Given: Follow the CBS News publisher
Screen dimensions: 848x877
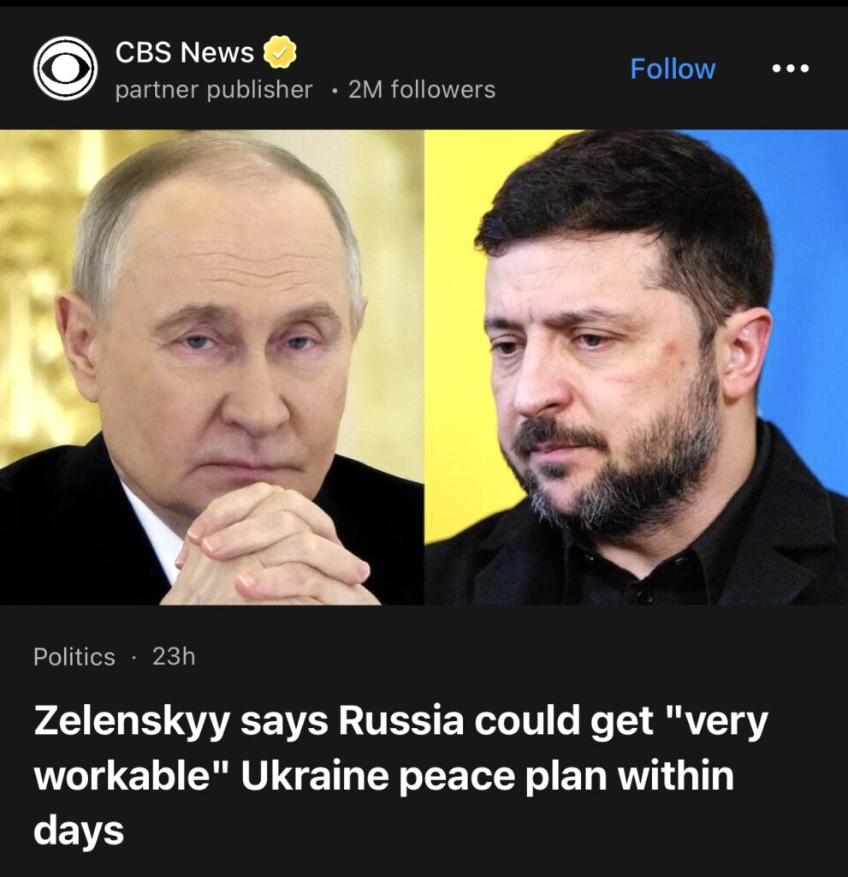Looking at the screenshot, I should click(673, 69).
